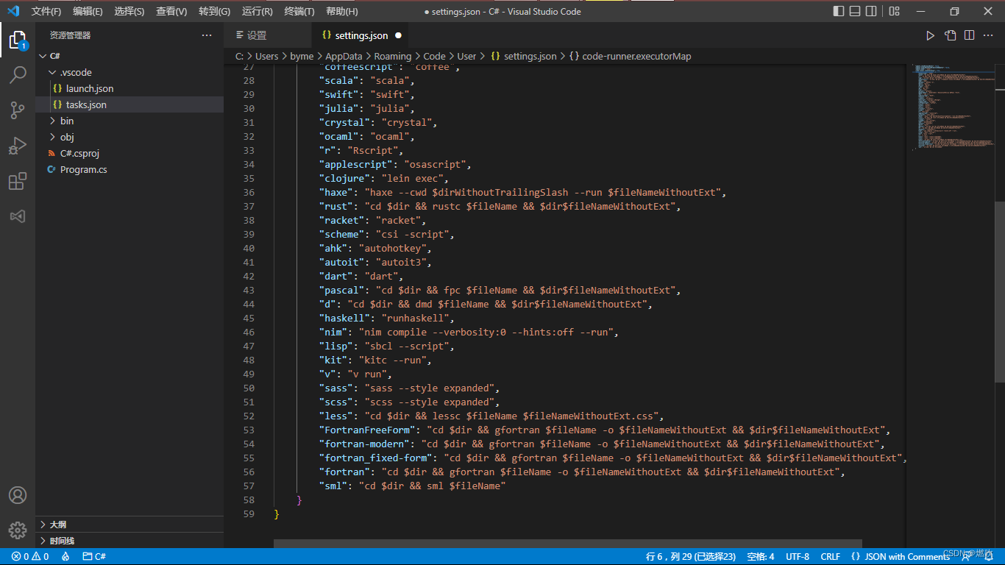Open the 帮助(H) menu
The height and width of the screenshot is (565, 1005).
[x=341, y=11]
